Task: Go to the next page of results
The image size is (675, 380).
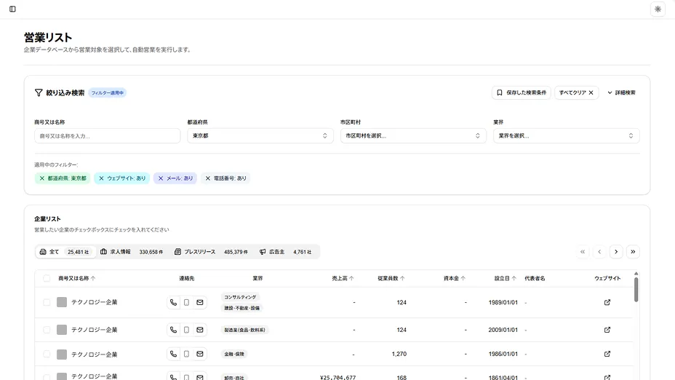Action: tap(616, 252)
